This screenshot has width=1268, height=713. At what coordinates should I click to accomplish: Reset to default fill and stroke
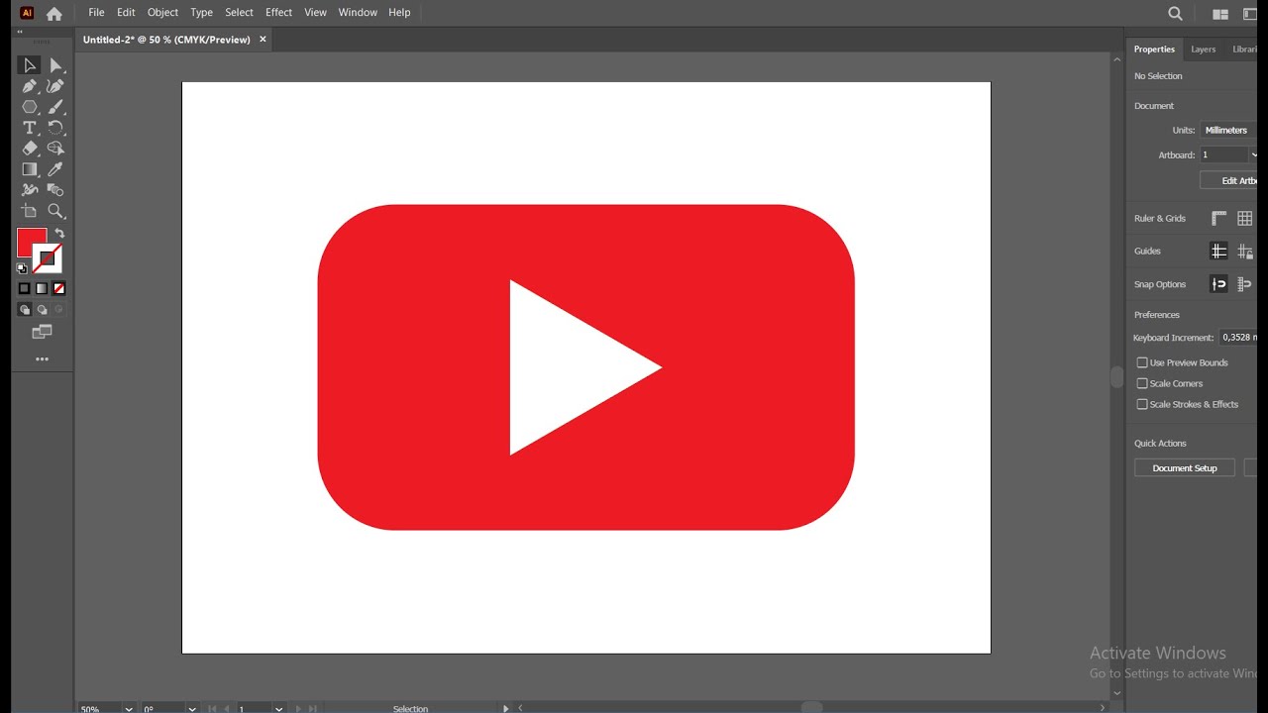pos(22,268)
